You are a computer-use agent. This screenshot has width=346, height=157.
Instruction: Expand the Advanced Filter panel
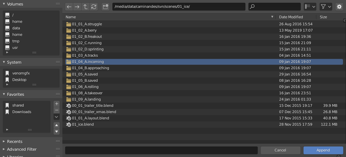(x=4, y=149)
